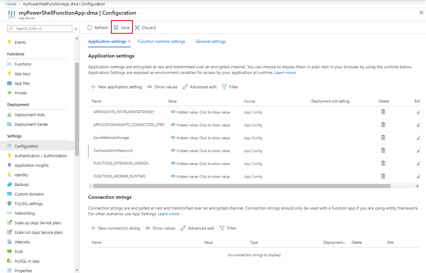
Task: Toggle Show values for application settings
Action: [162, 87]
